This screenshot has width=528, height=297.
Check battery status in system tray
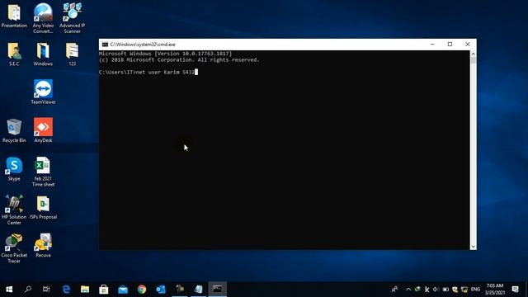click(x=445, y=290)
